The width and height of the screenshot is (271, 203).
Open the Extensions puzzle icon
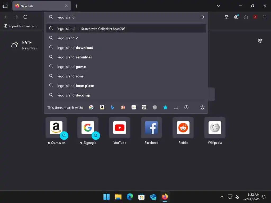click(x=246, y=17)
